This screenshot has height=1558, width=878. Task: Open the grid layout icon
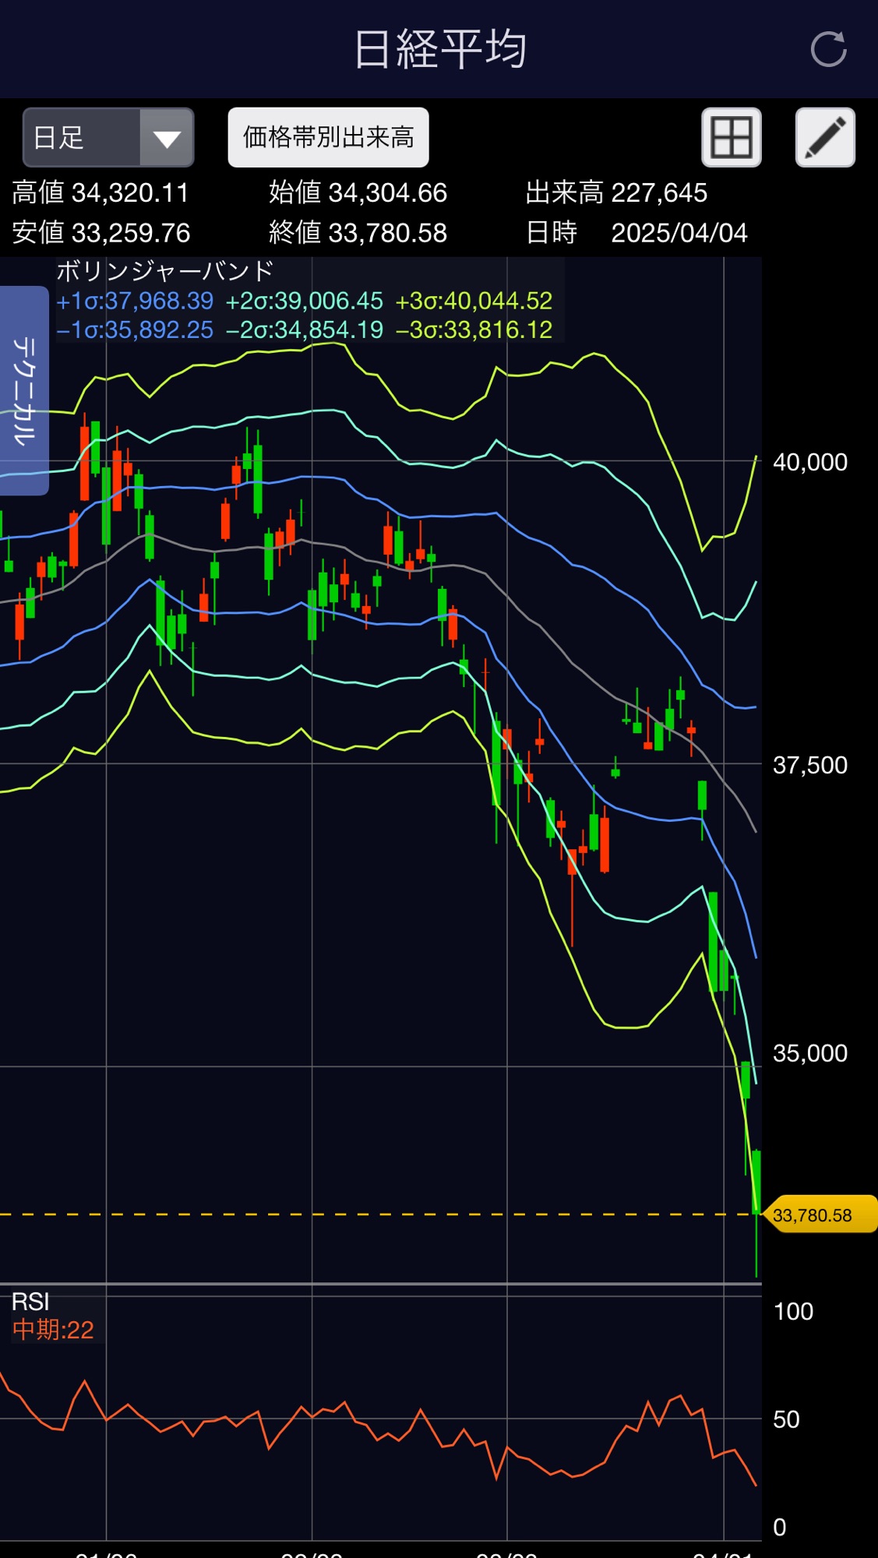point(731,138)
